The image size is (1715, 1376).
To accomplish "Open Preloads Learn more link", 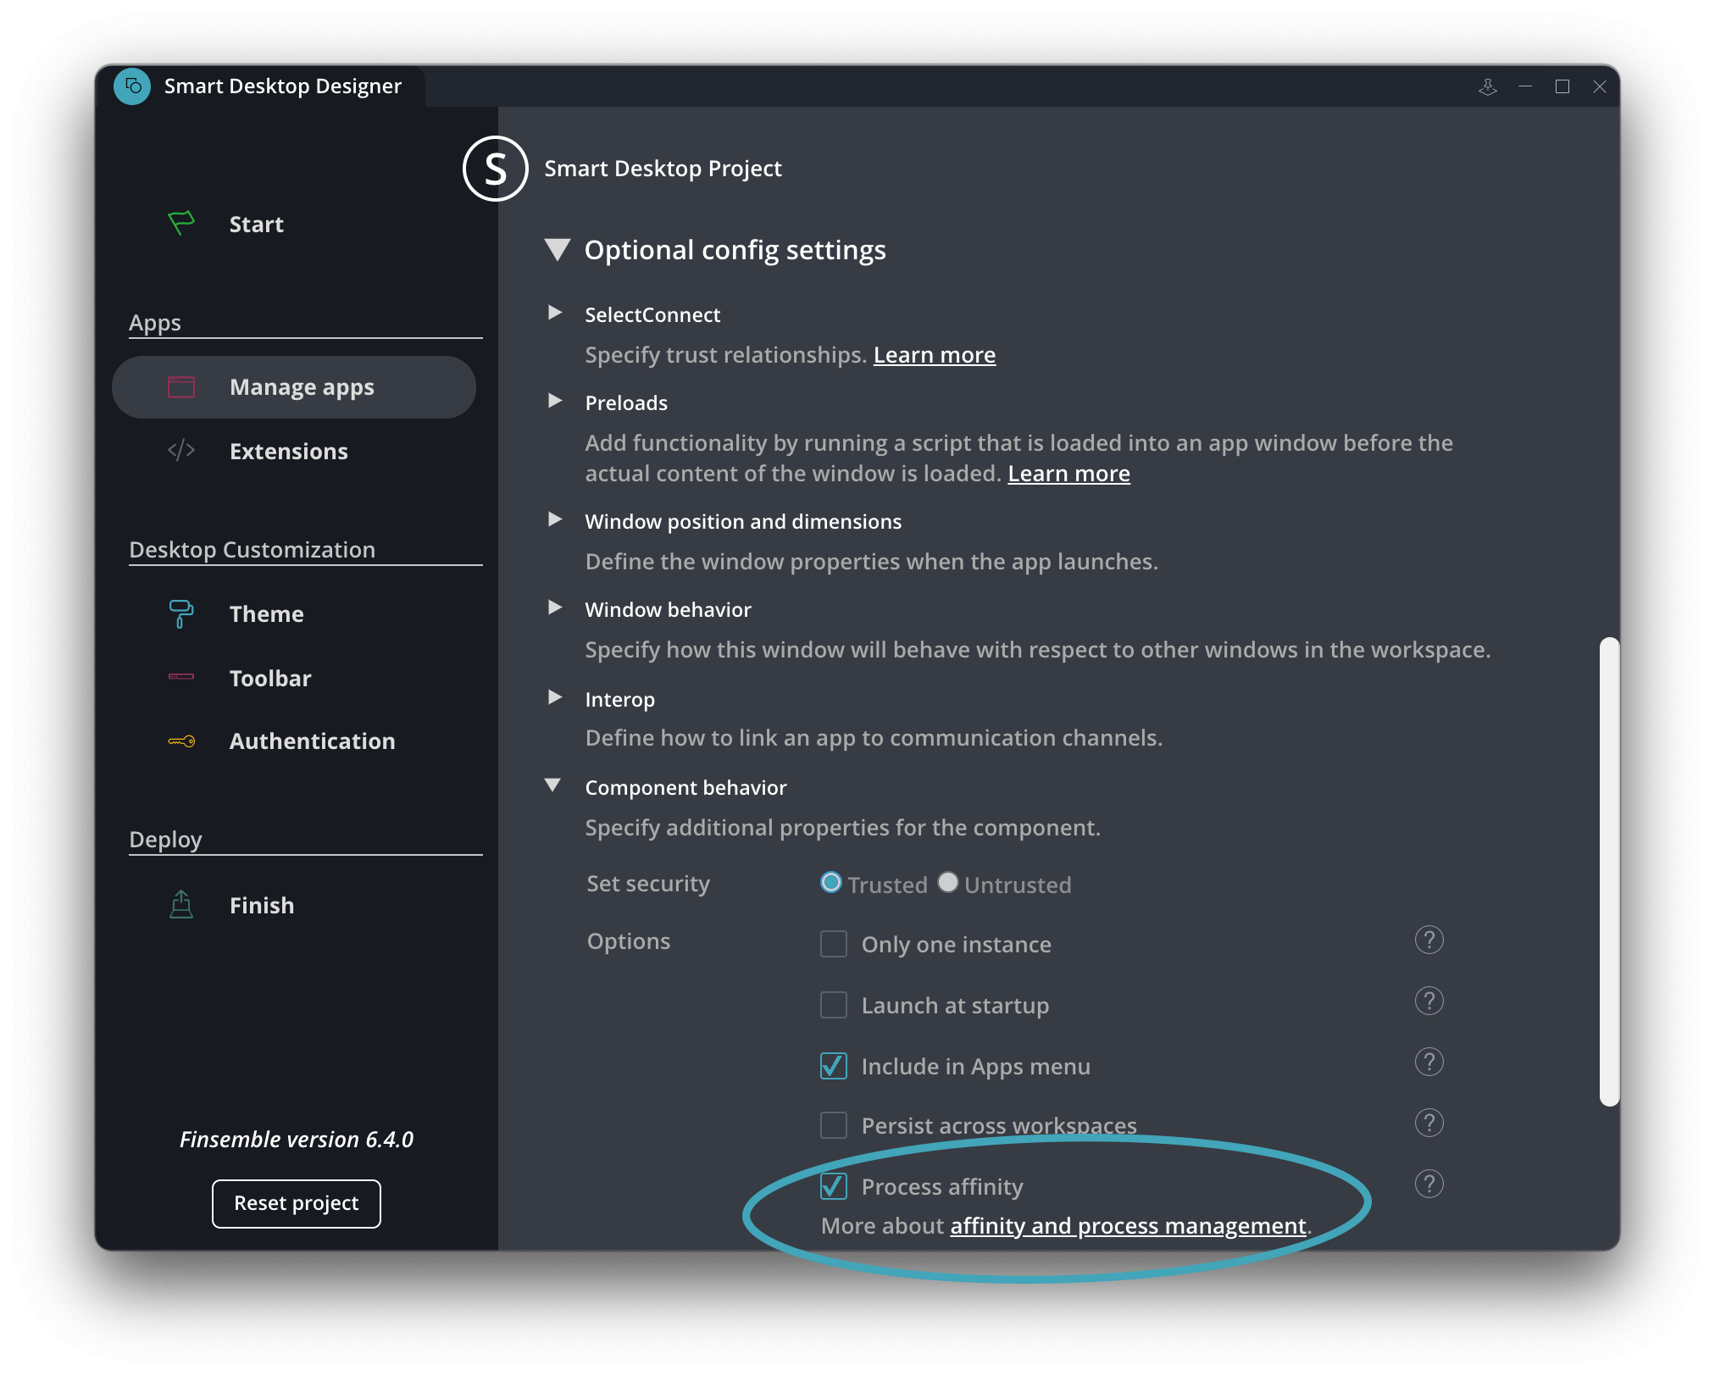I will [1068, 474].
